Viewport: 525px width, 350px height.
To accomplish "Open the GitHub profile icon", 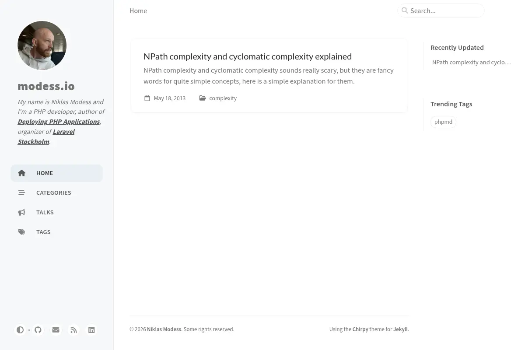I will (38, 330).
